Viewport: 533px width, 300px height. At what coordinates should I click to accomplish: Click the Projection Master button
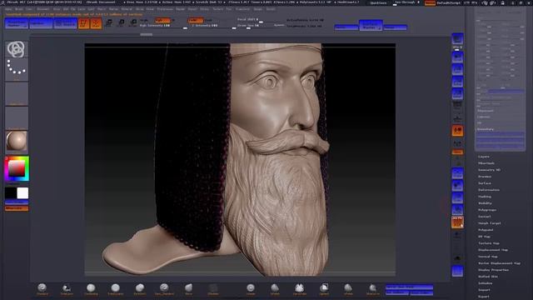coord(17,23)
